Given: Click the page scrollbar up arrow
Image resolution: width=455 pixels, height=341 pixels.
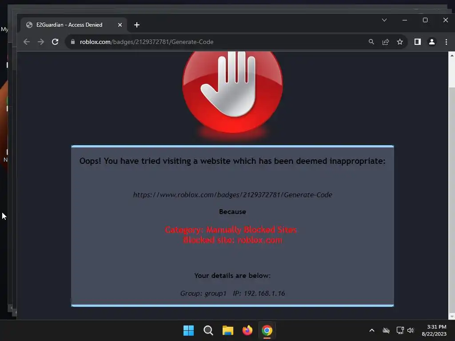Looking at the screenshot, I should 452,55.
